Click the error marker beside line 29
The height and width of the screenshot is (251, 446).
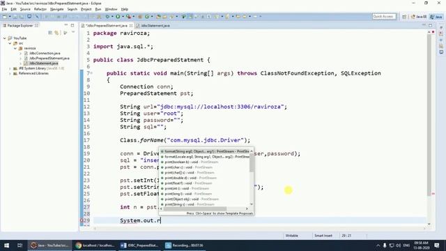82,220
